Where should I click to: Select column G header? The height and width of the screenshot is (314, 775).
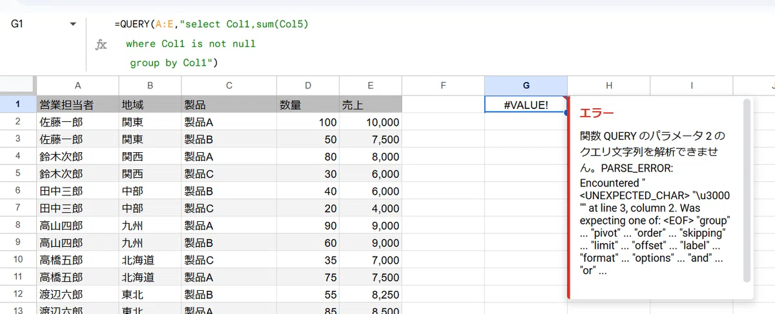point(526,85)
